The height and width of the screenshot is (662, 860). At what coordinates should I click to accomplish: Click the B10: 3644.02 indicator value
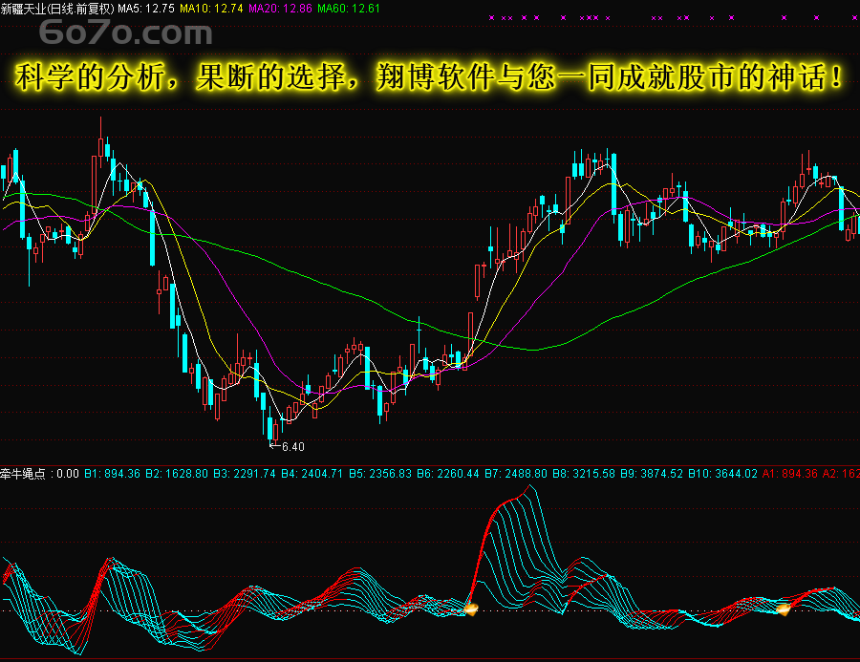pos(722,474)
